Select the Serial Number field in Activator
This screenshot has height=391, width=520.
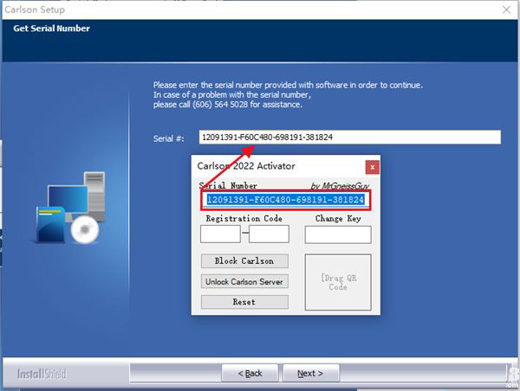(x=285, y=200)
